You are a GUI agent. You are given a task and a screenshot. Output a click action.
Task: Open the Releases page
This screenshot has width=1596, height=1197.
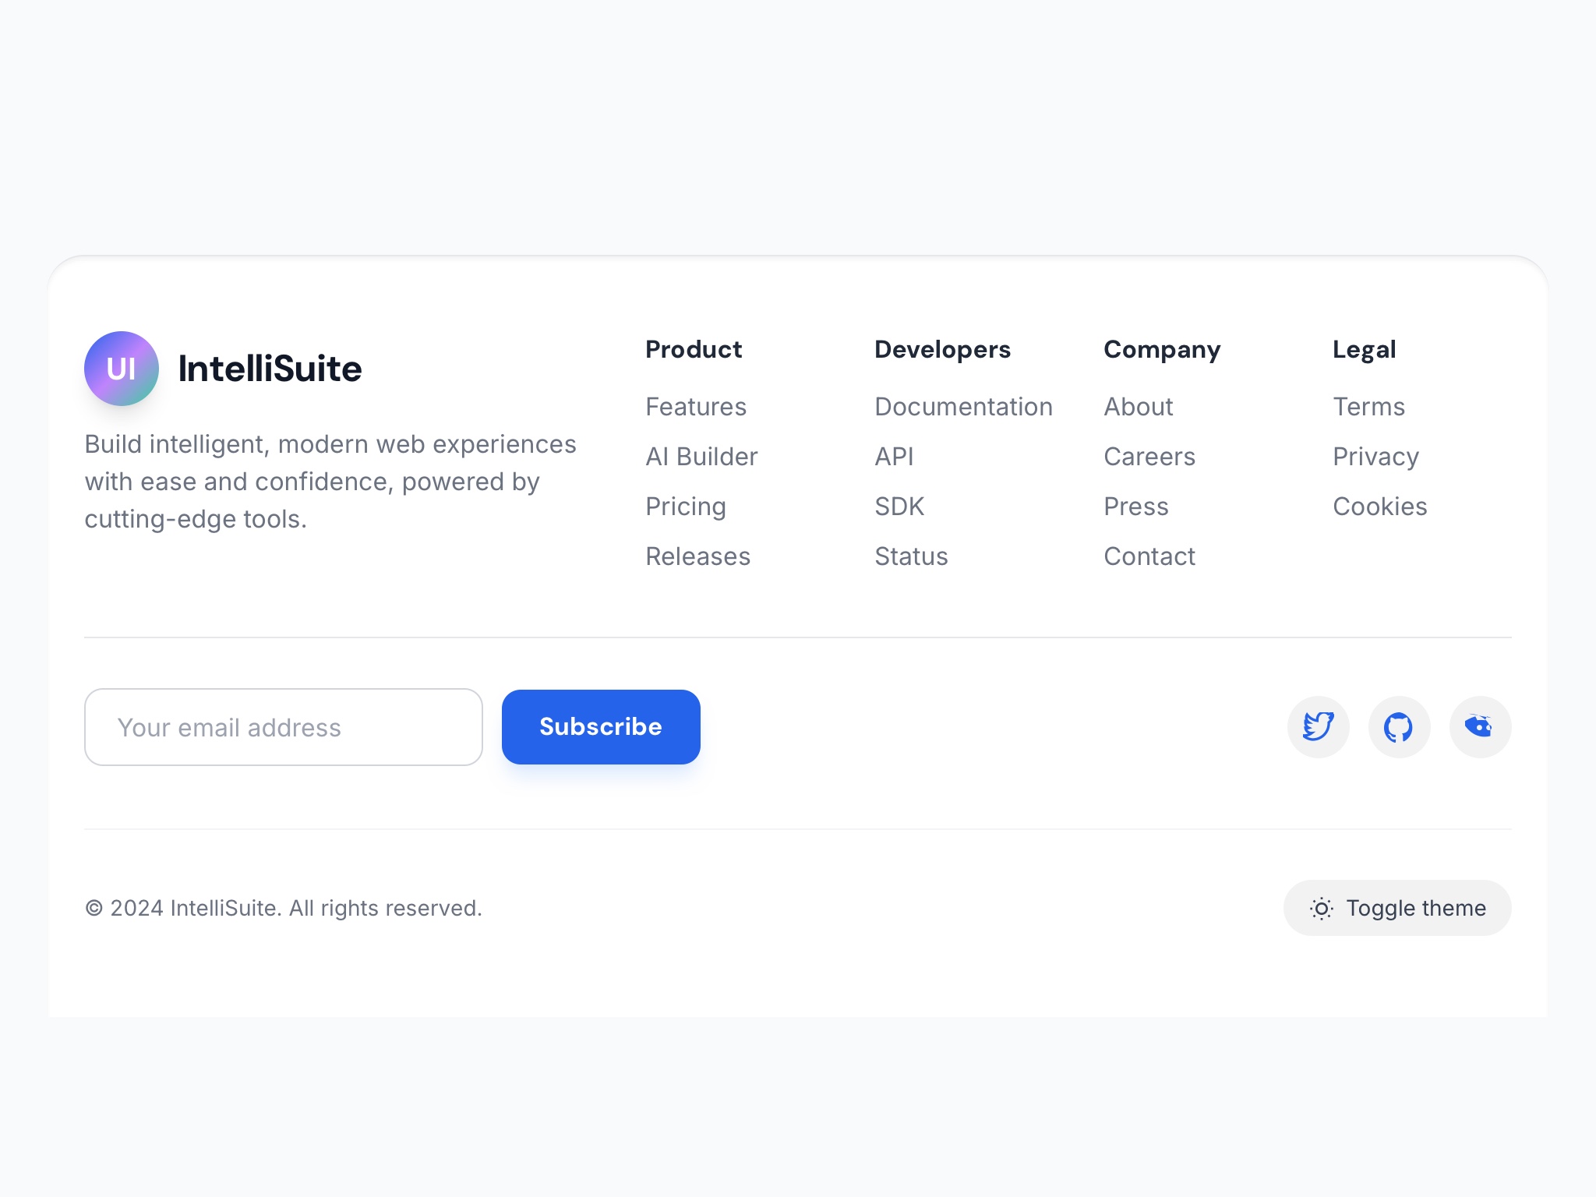tap(697, 556)
